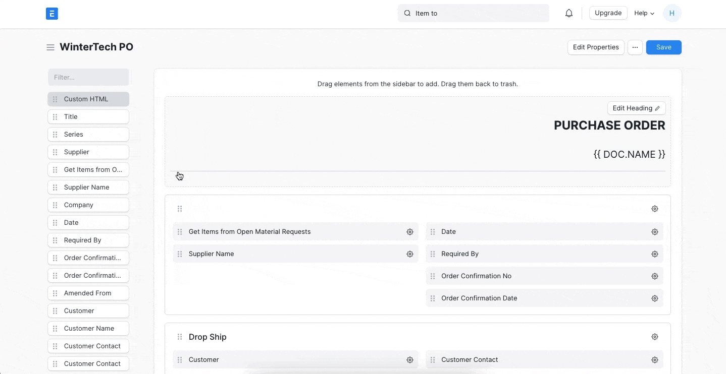
Task: Open gear settings for Customer Contact field
Action: pyautogui.click(x=654, y=360)
